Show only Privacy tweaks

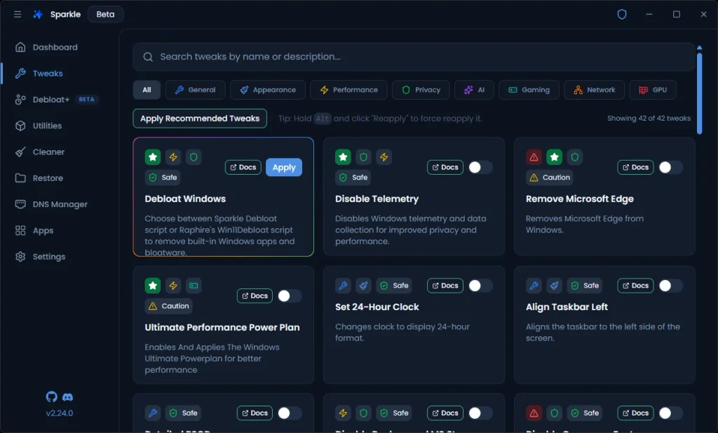click(x=421, y=90)
